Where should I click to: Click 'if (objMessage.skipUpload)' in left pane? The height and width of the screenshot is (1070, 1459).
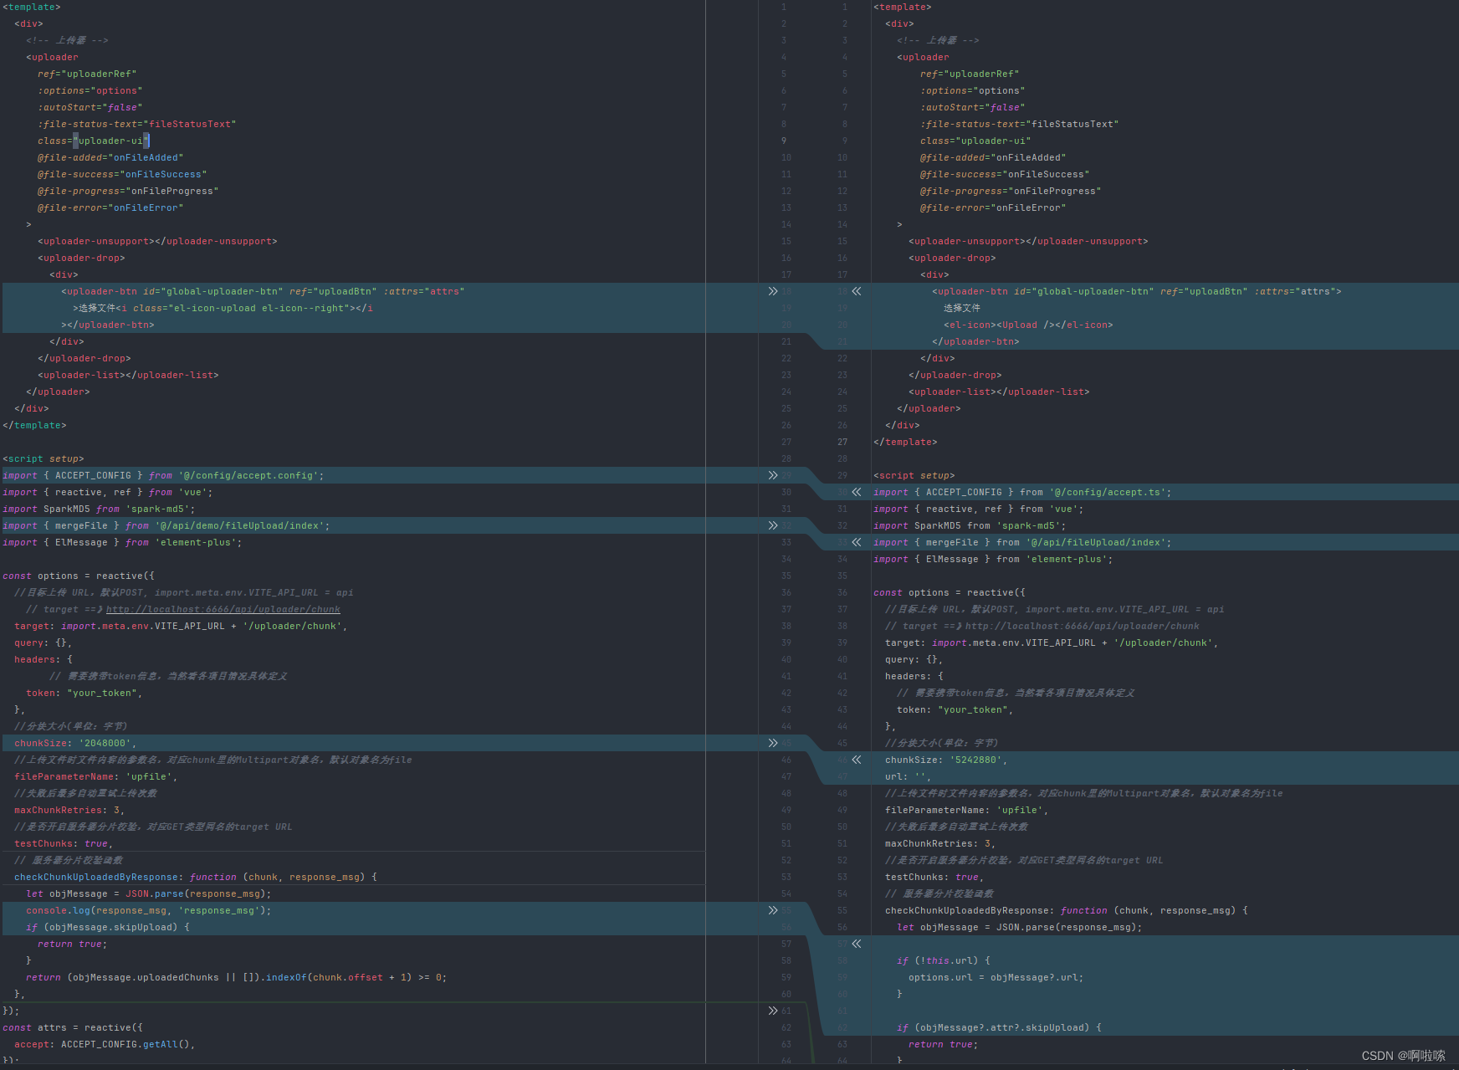point(108,927)
